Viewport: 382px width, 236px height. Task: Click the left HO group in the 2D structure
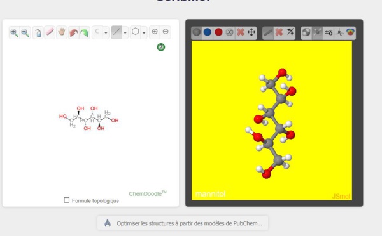(63, 116)
